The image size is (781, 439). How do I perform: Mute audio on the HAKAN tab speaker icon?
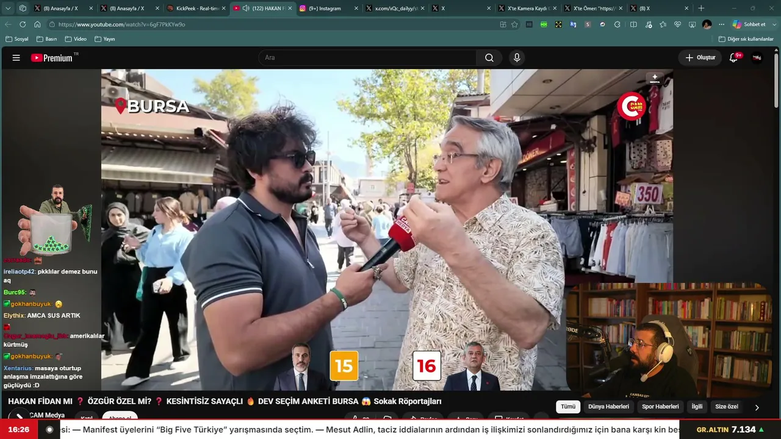[x=246, y=9]
